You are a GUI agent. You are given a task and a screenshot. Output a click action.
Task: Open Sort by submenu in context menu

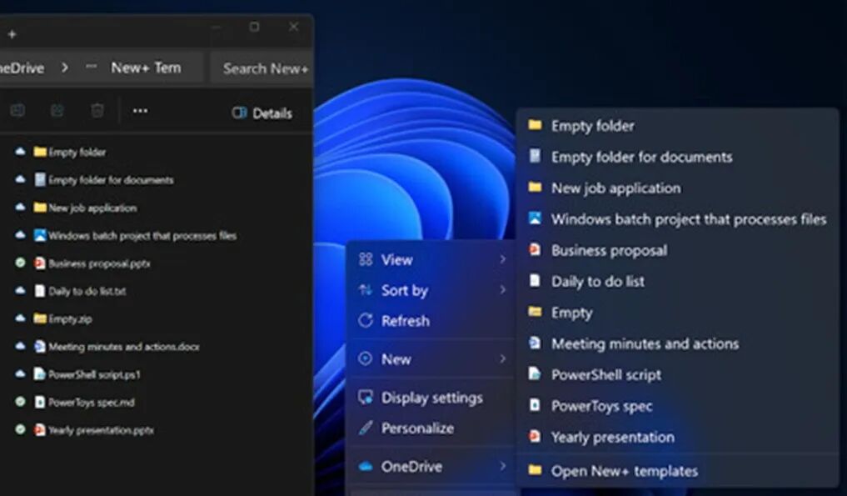pyautogui.click(x=432, y=290)
